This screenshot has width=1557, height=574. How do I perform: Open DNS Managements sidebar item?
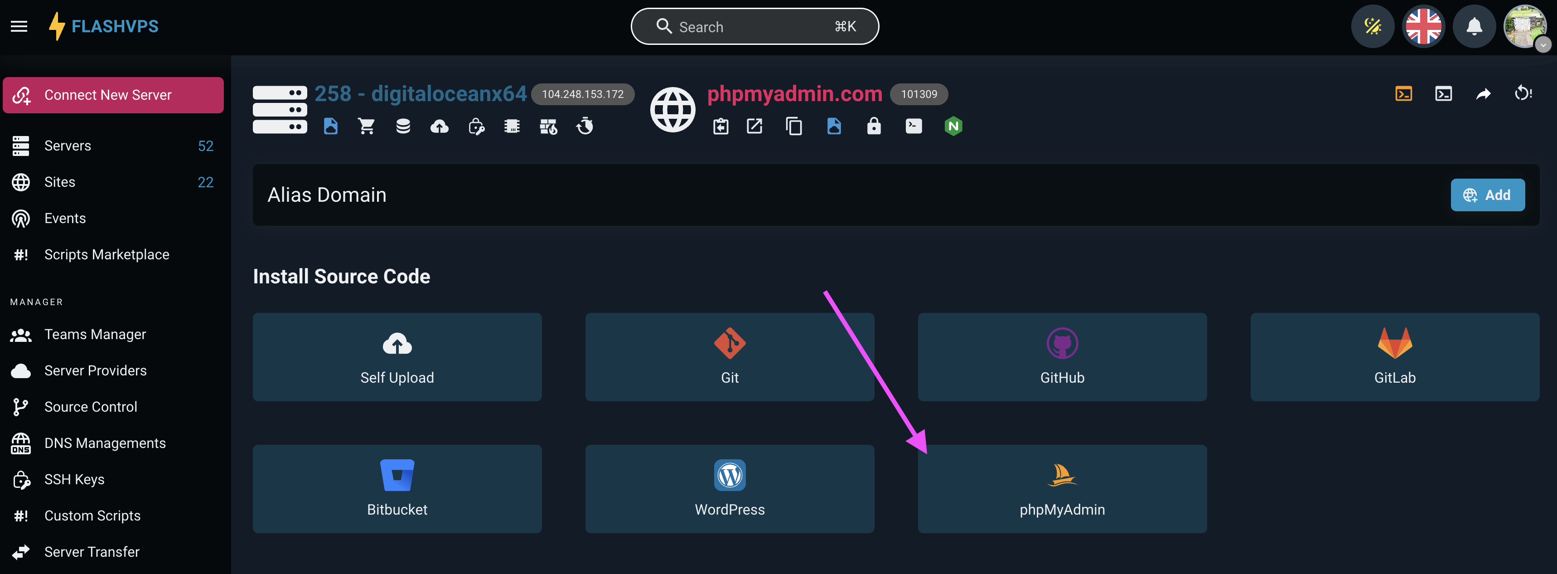coord(105,443)
